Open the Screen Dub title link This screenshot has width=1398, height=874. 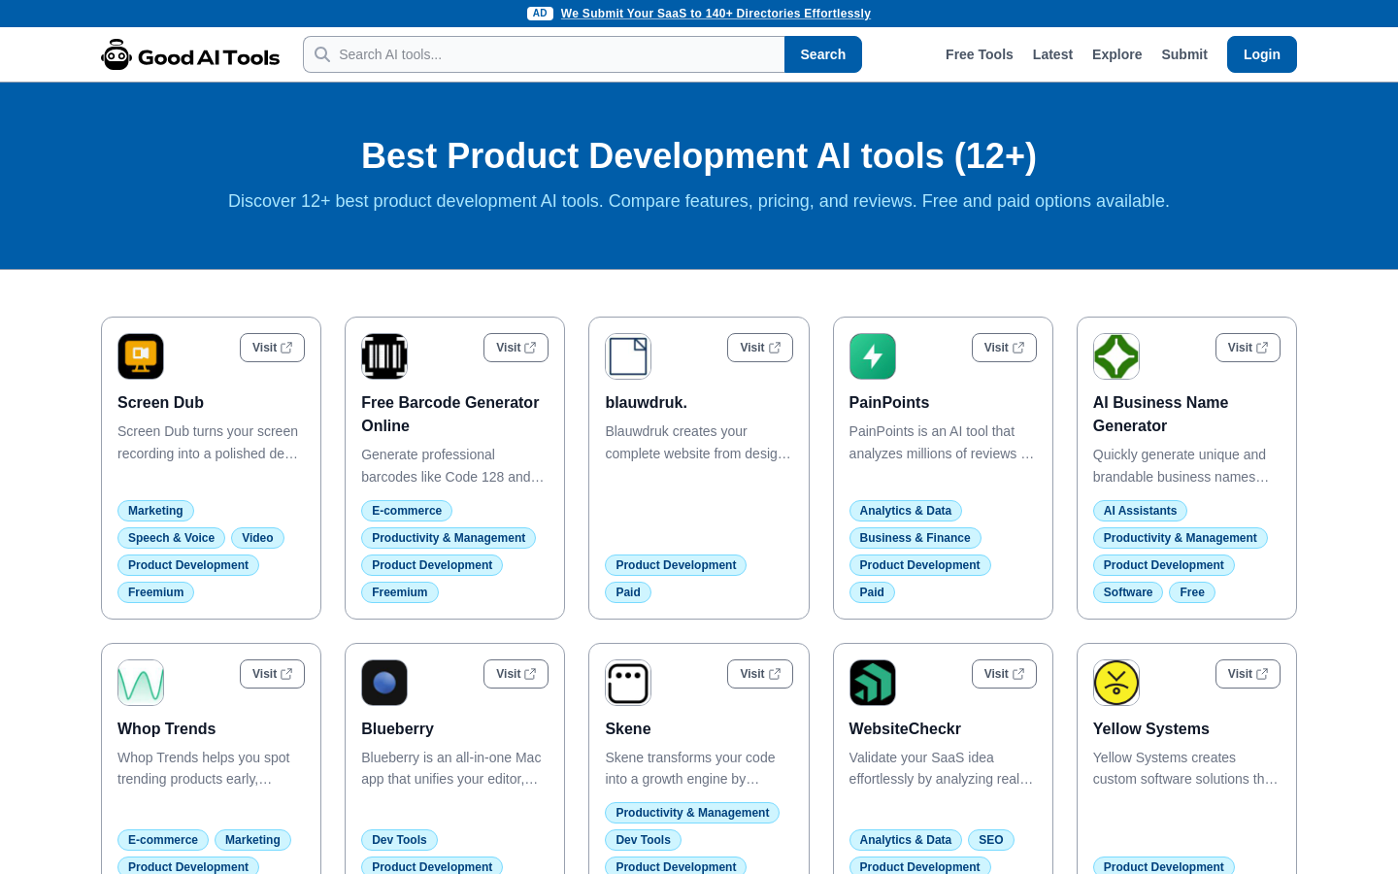pyautogui.click(x=160, y=402)
